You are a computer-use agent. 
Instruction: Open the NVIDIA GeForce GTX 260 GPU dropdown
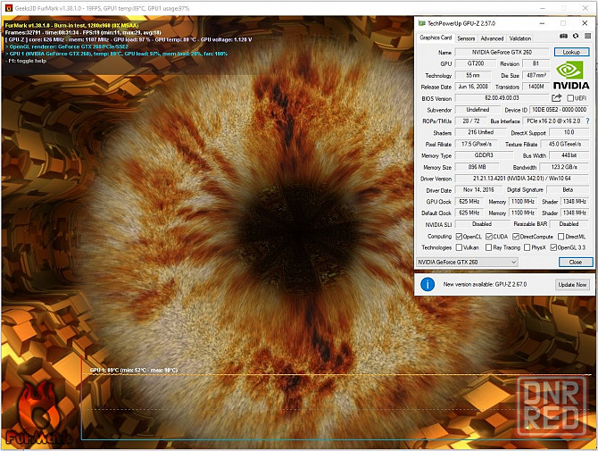click(x=467, y=263)
